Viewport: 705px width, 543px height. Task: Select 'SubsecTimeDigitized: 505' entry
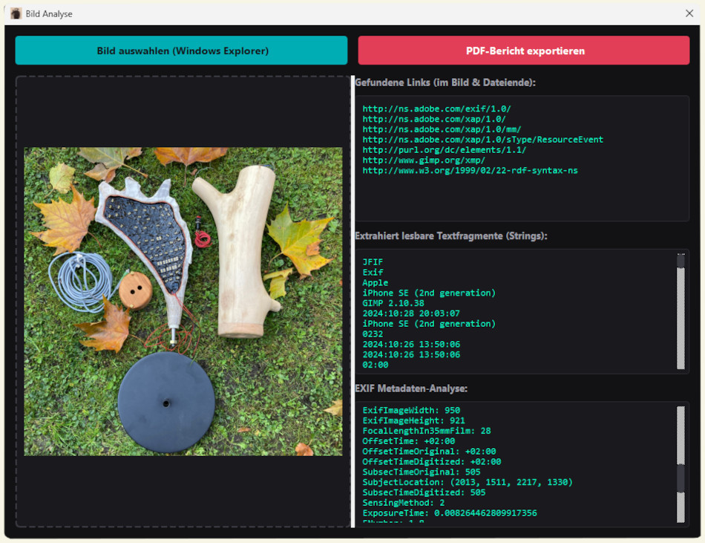(424, 492)
